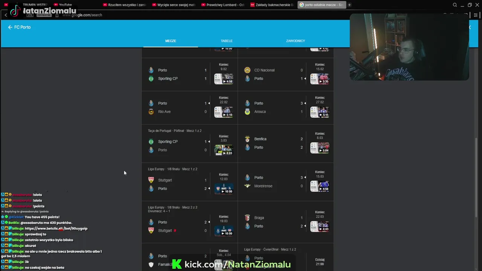Click Sporting CP crest in Taça de Portugal match
The height and width of the screenshot is (271, 482).
(x=151, y=142)
